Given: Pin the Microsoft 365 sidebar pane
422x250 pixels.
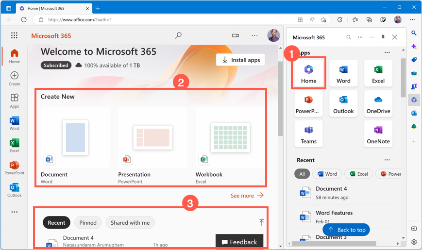Looking at the screenshot, I should tap(383, 37).
